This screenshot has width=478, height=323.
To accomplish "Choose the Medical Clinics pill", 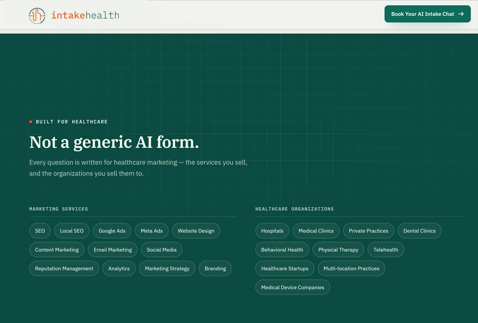I will click(316, 231).
